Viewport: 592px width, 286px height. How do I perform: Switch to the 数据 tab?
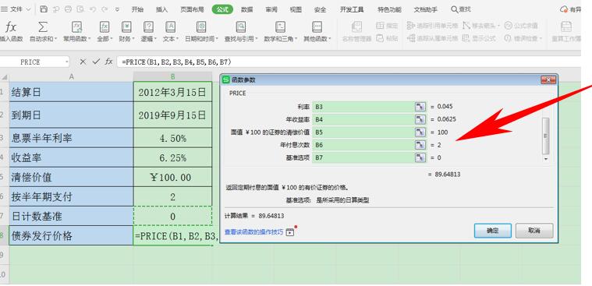[247, 10]
